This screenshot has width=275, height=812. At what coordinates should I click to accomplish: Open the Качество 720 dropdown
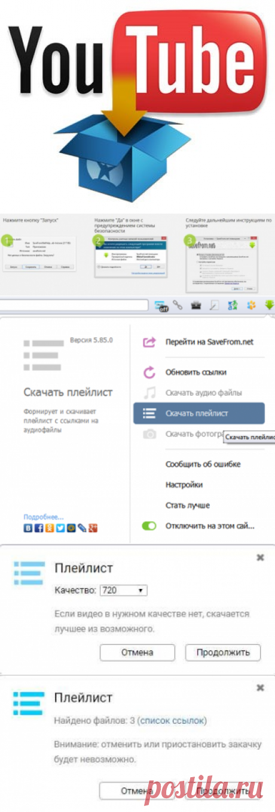(x=124, y=591)
